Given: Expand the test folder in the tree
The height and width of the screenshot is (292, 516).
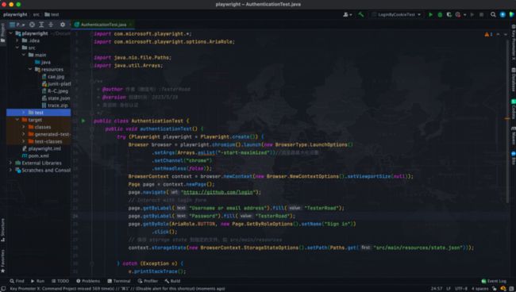Looking at the screenshot, I should tap(24, 113).
